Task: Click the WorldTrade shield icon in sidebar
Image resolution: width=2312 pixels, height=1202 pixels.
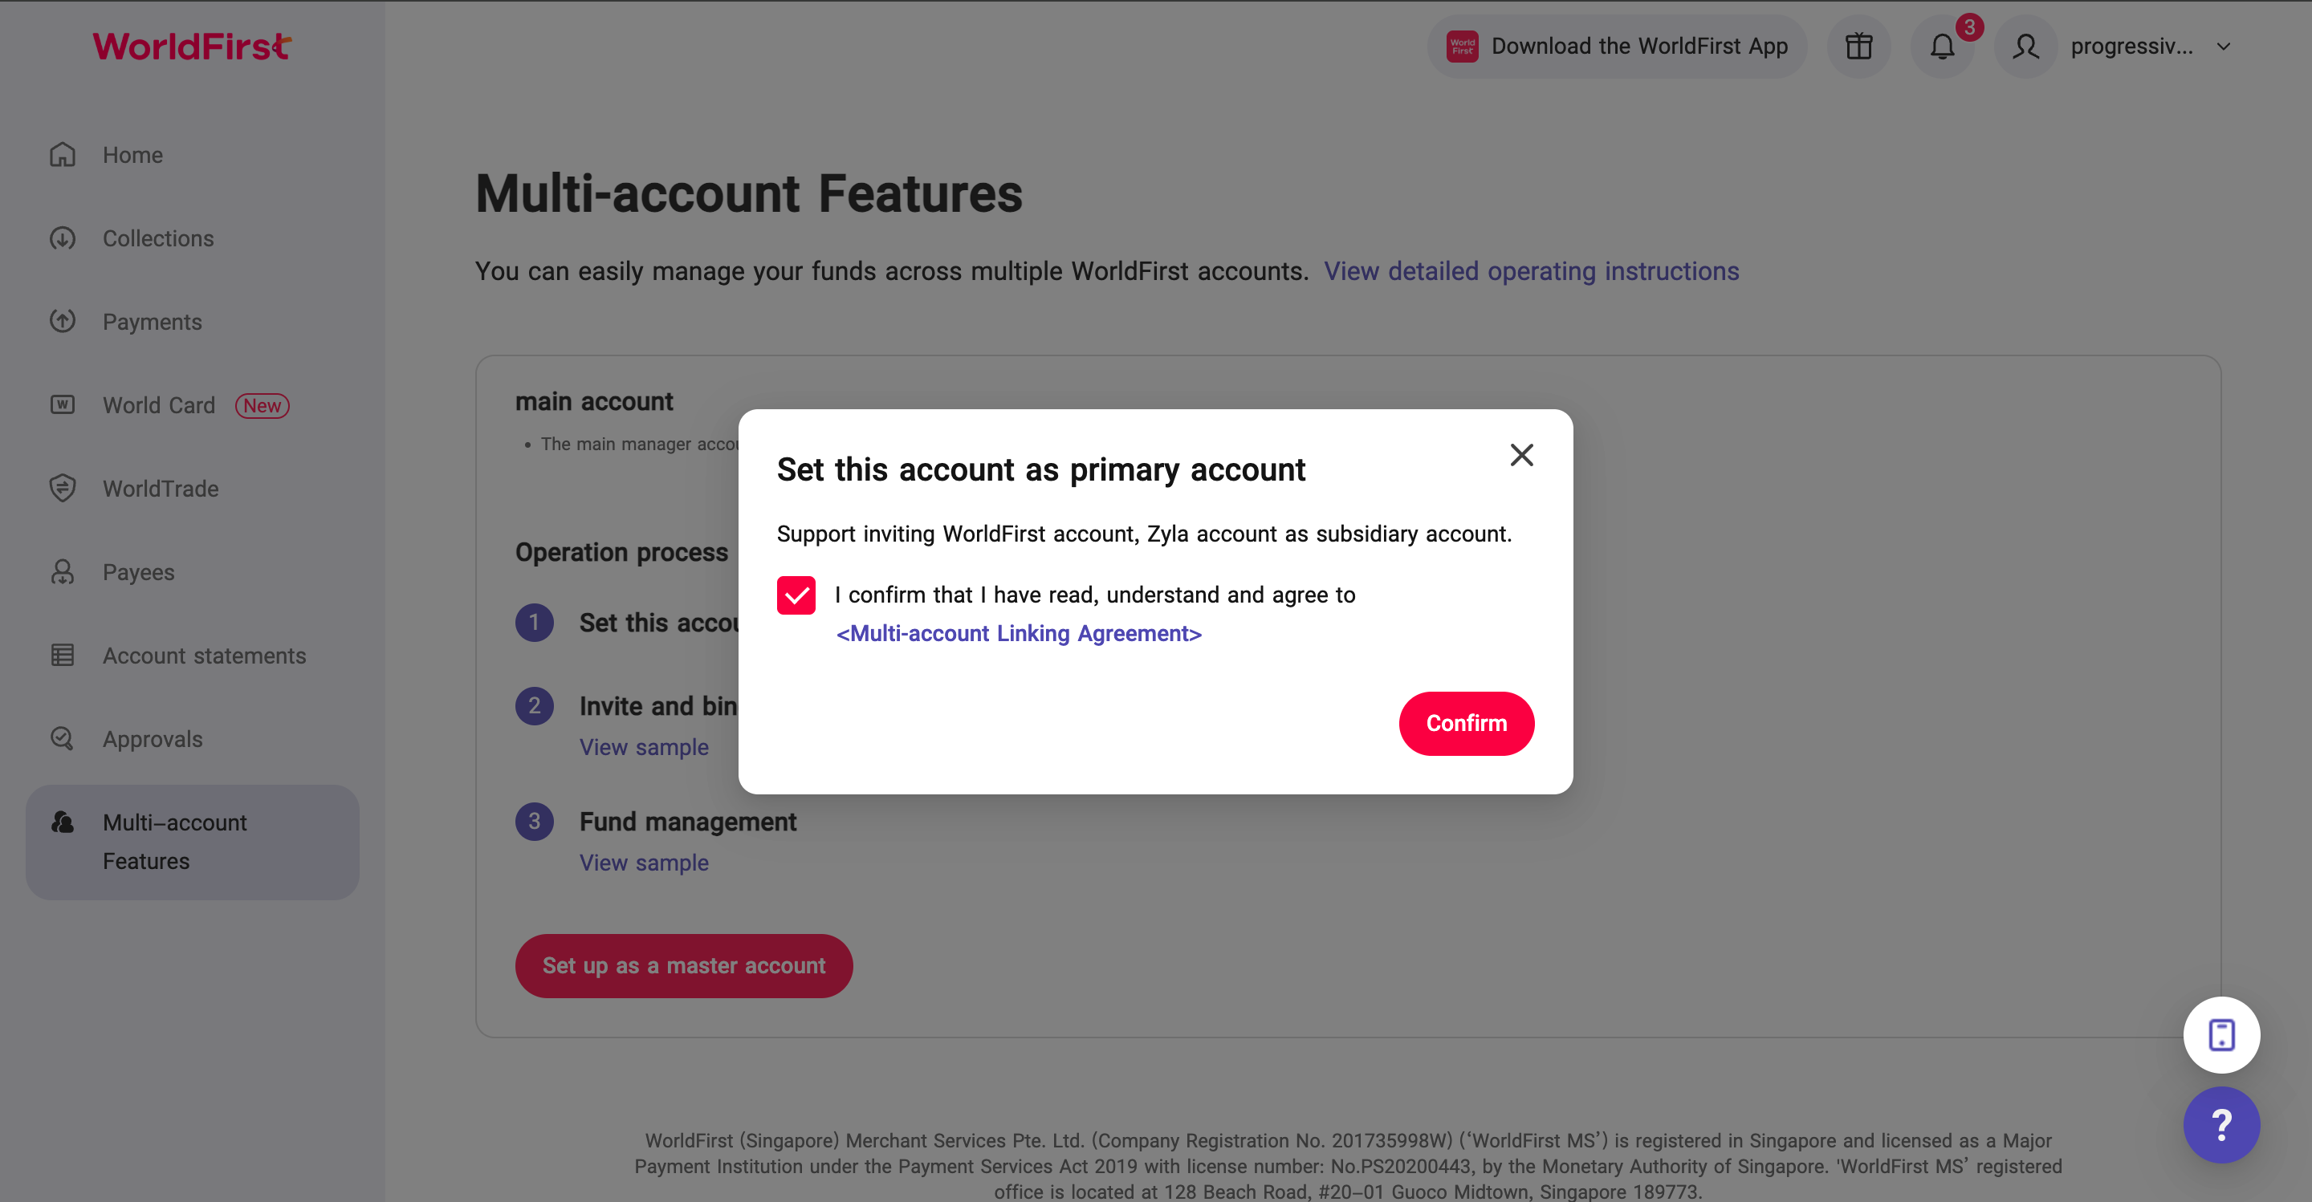Action: 62,489
